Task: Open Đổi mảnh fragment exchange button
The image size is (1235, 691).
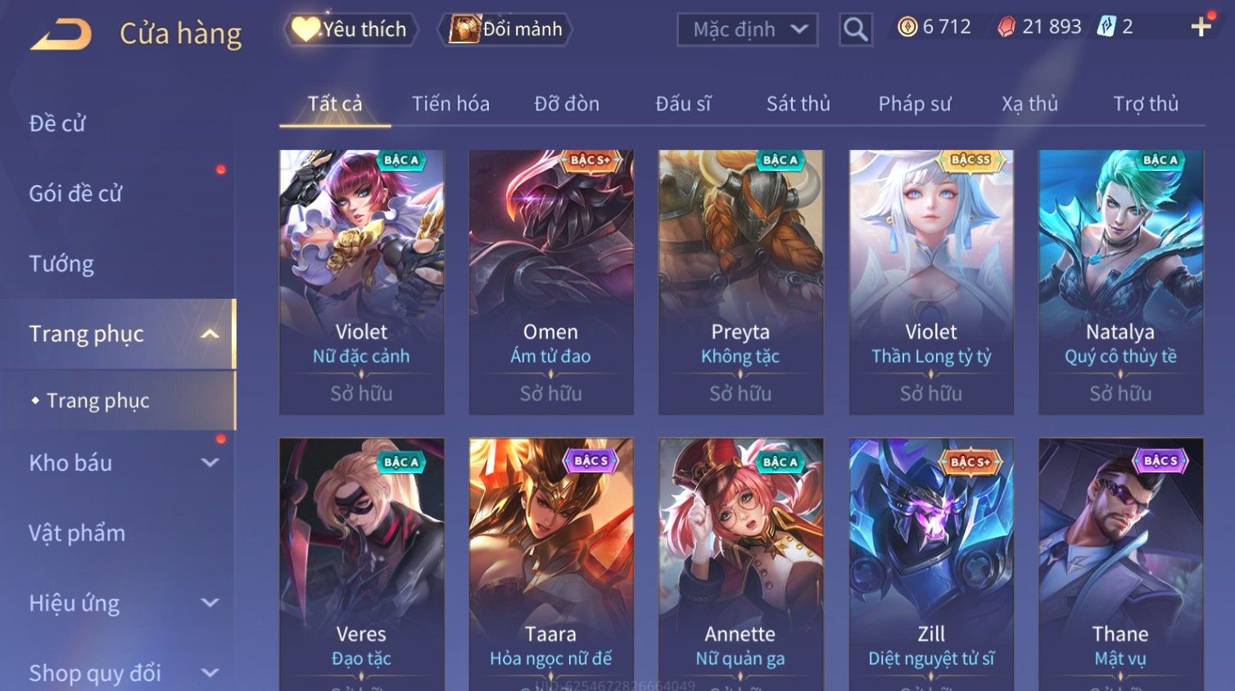Action: pos(505,29)
